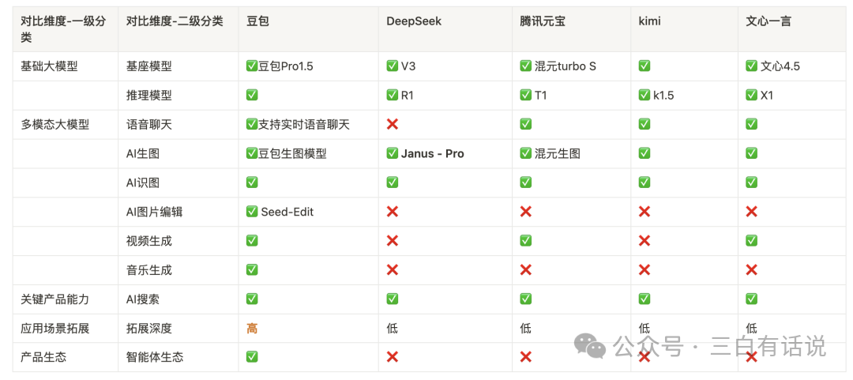Select 文心一言 red cross in AI图片编辑 row
853x380 pixels.
coord(752,211)
